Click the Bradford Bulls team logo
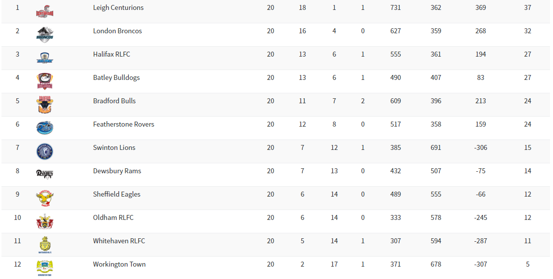Screen dimensions: 553x279 pyautogui.click(x=45, y=105)
